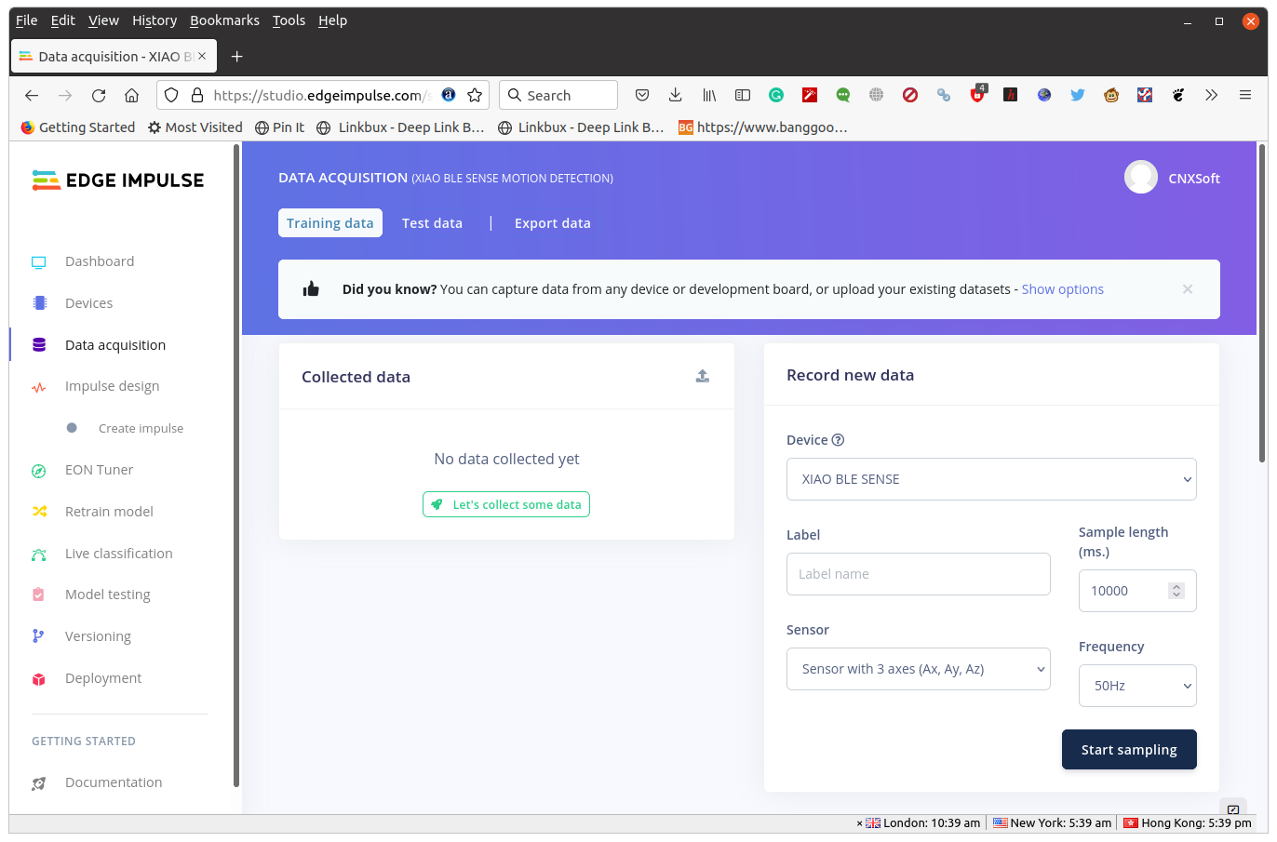
Task: Click the Pin It bookmark
Action: [280, 127]
